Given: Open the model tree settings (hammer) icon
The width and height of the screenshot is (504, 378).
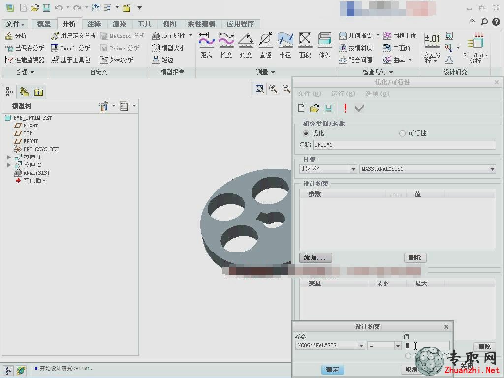Looking at the screenshot, I should [x=103, y=106].
